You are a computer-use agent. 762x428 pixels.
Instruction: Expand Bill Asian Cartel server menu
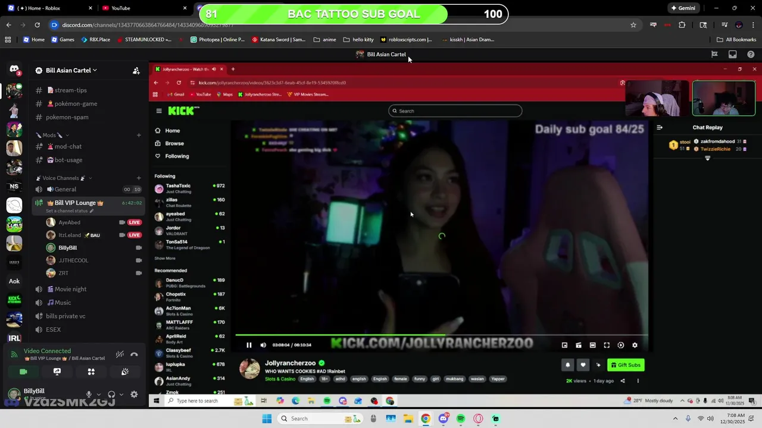point(71,70)
